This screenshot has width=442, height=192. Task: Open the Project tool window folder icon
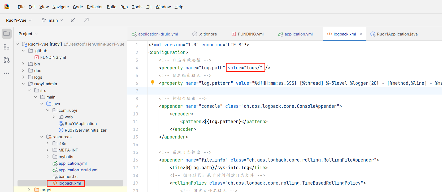click(7, 34)
